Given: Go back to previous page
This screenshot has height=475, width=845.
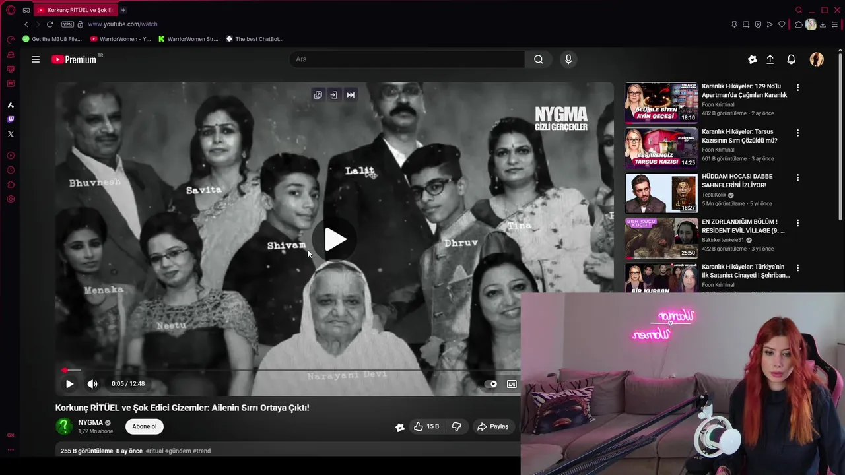Looking at the screenshot, I should tap(26, 24).
